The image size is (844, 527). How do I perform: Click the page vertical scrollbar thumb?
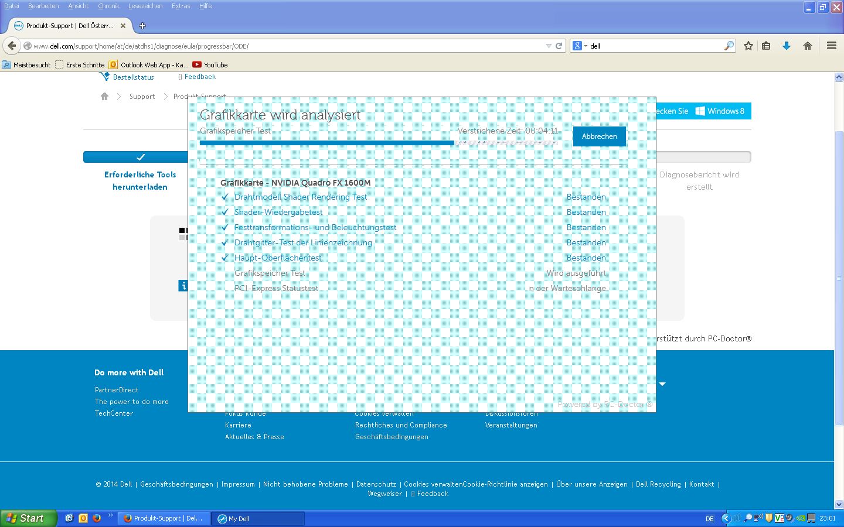(839, 278)
